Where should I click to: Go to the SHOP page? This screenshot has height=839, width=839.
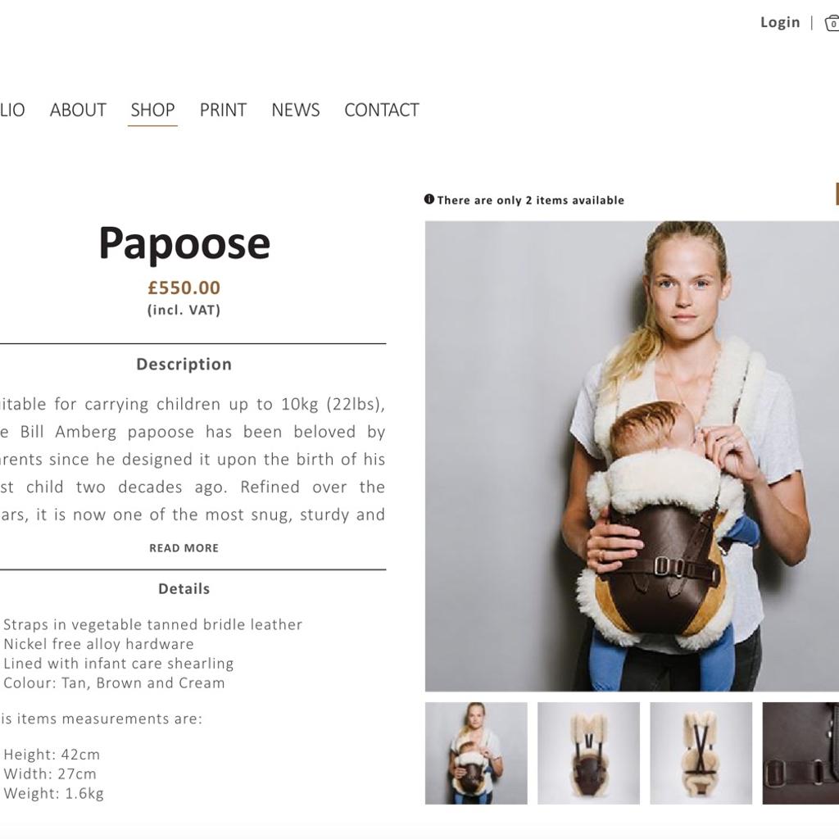152,110
